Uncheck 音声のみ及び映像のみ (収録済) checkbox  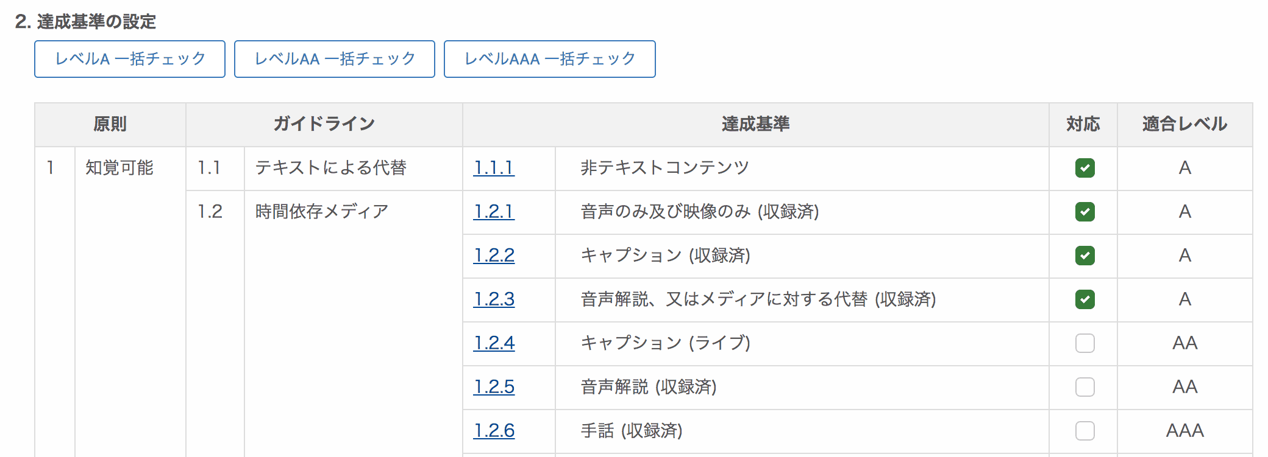(1085, 212)
